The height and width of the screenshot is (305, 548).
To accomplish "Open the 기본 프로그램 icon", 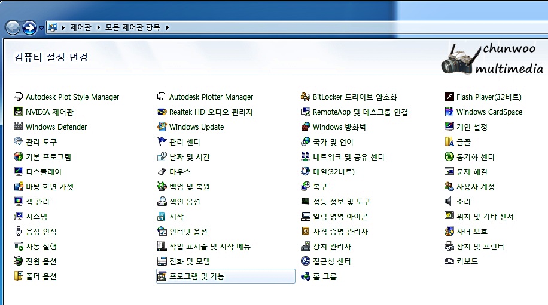I will pos(18,156).
